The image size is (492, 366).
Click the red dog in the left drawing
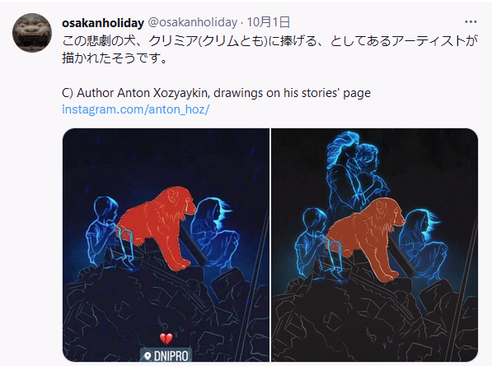tap(158, 227)
